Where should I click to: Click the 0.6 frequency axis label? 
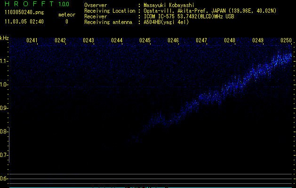pos(4,179)
